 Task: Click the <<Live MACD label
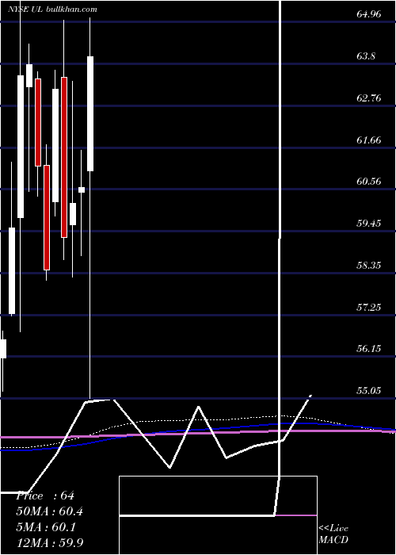pyautogui.click(x=333, y=534)
